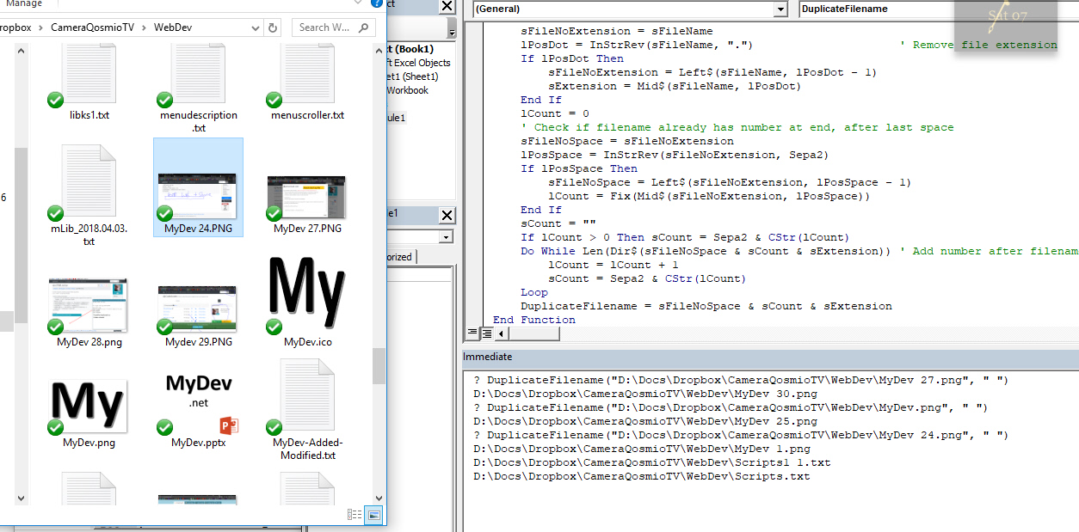
Task: Switch to Large icons view
Action: pyautogui.click(x=374, y=514)
